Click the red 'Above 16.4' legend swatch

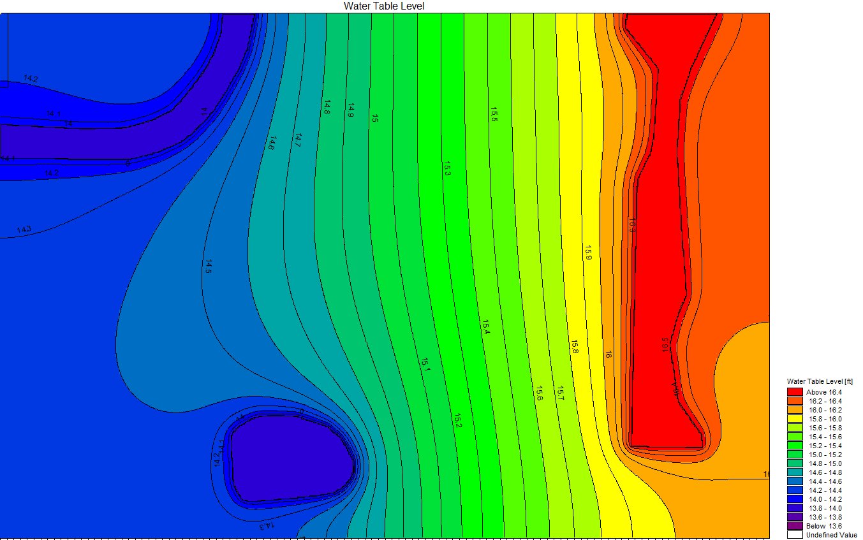click(x=795, y=391)
